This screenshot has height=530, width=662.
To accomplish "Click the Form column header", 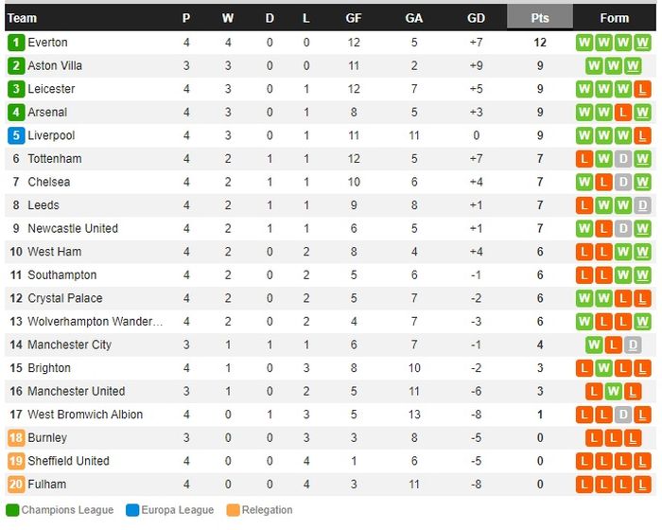I will click(614, 18).
